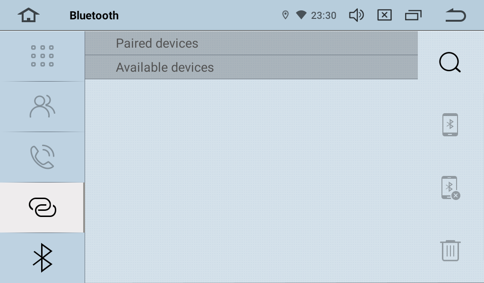Search for Bluetooth devices
Image resolution: width=484 pixels, height=283 pixels.
pyautogui.click(x=450, y=62)
